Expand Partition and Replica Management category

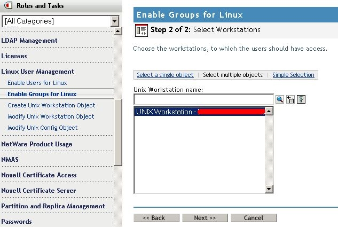pyautogui.click(x=53, y=206)
